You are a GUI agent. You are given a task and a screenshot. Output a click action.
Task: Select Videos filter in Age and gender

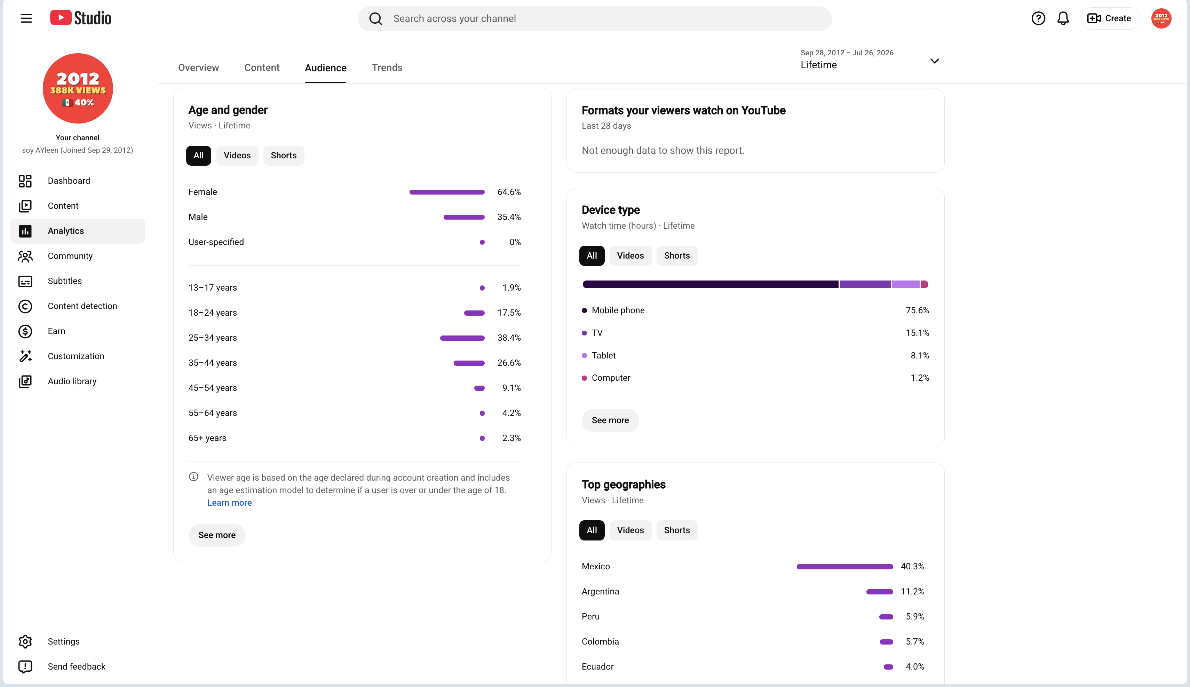[237, 156]
